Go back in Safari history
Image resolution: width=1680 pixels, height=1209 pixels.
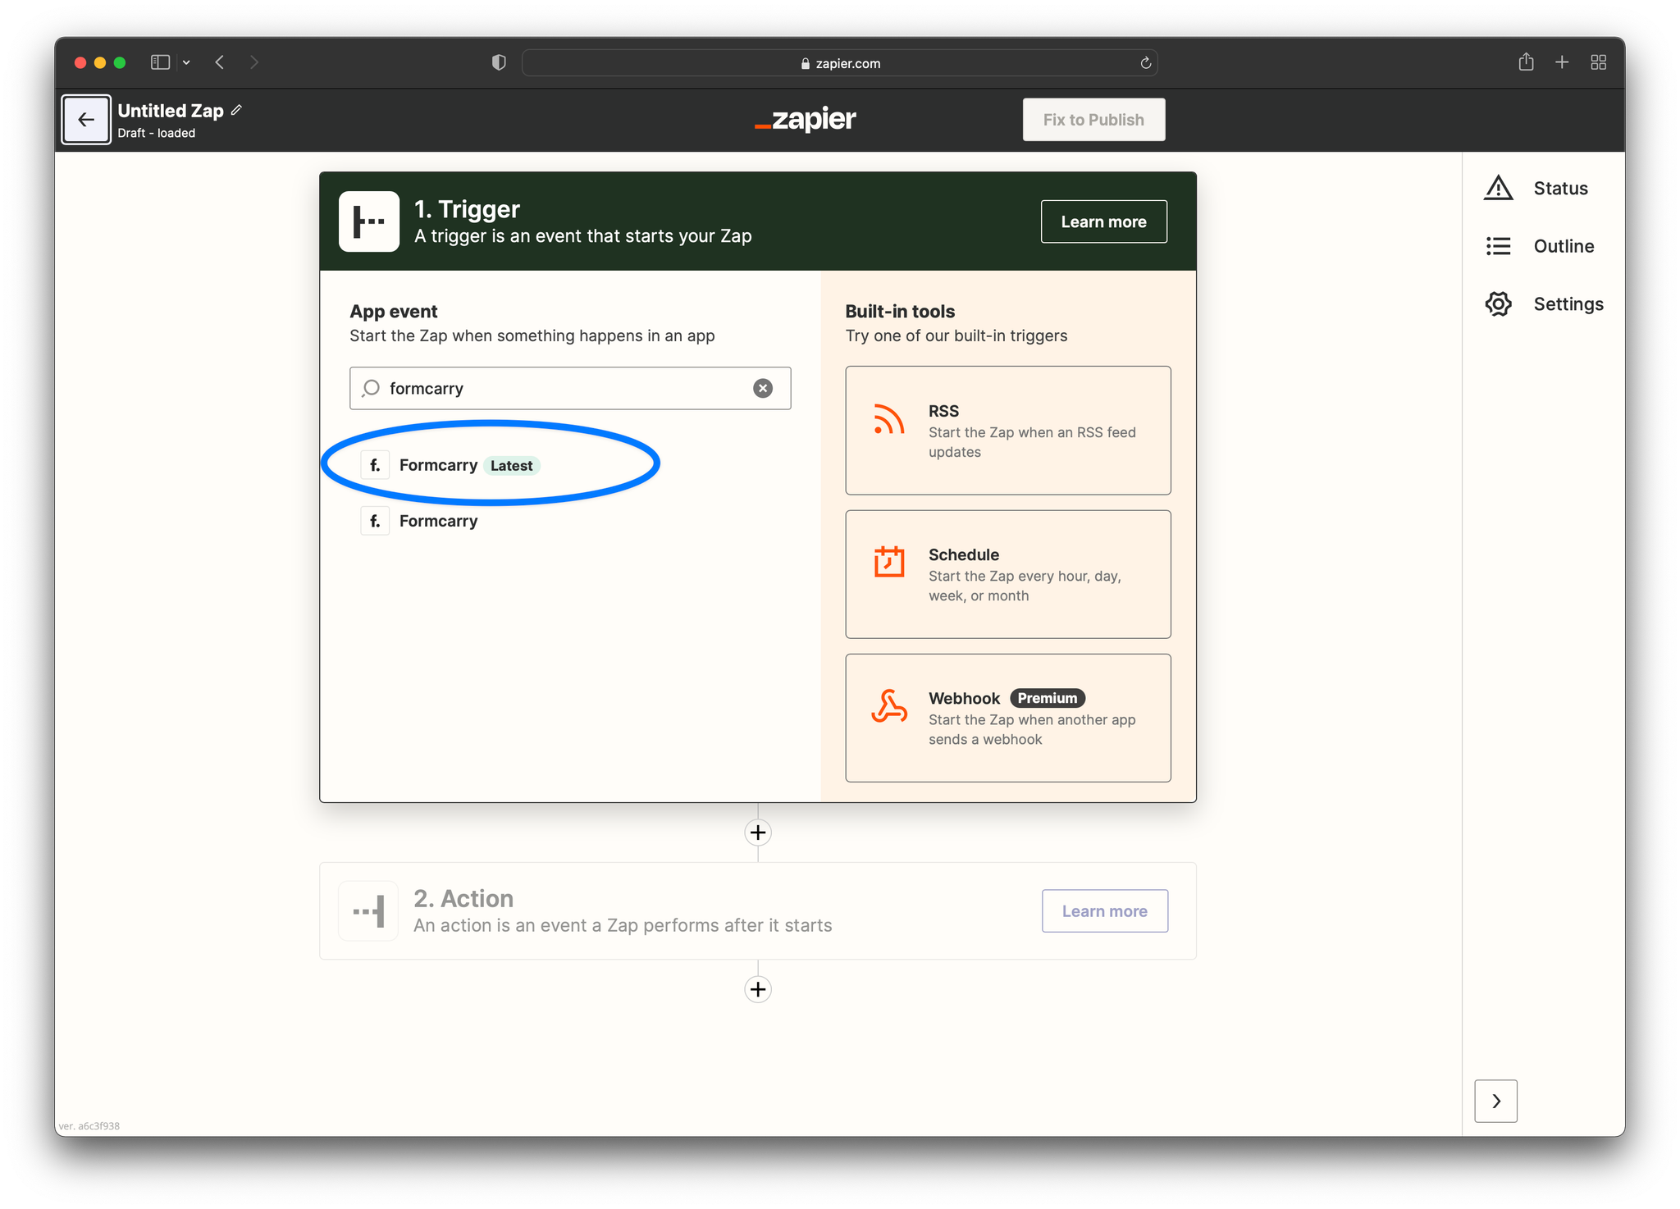tap(220, 62)
